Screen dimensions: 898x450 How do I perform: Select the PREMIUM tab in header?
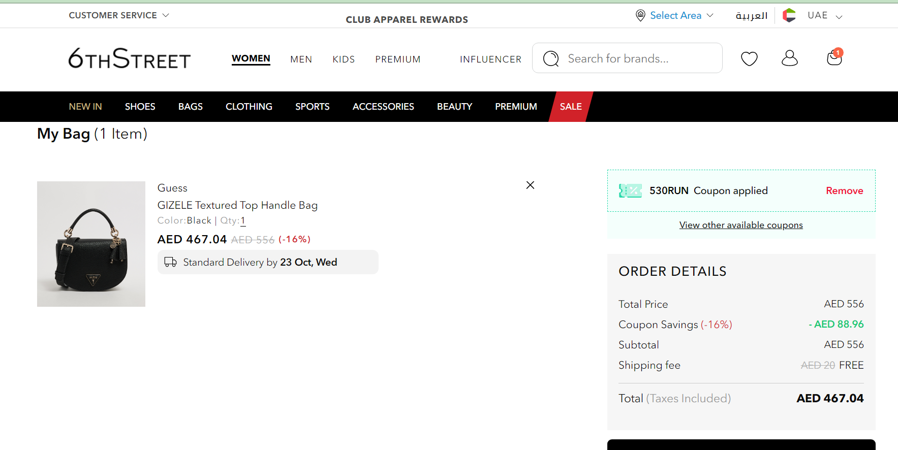[398, 59]
